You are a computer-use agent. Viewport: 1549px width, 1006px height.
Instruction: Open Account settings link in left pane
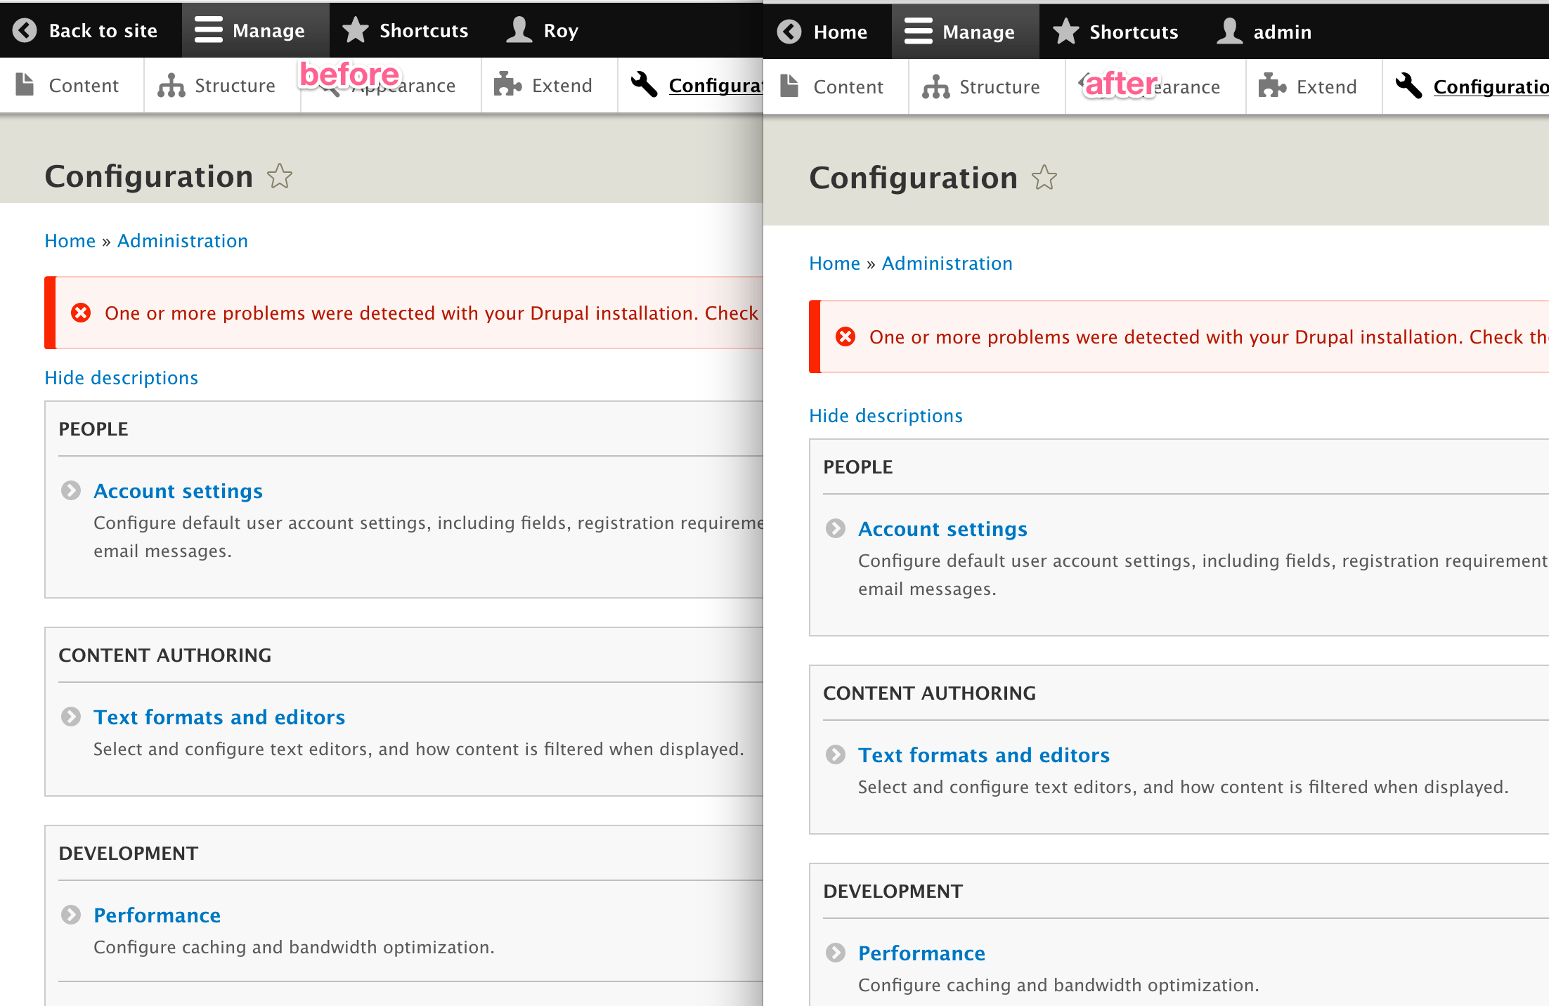178,491
